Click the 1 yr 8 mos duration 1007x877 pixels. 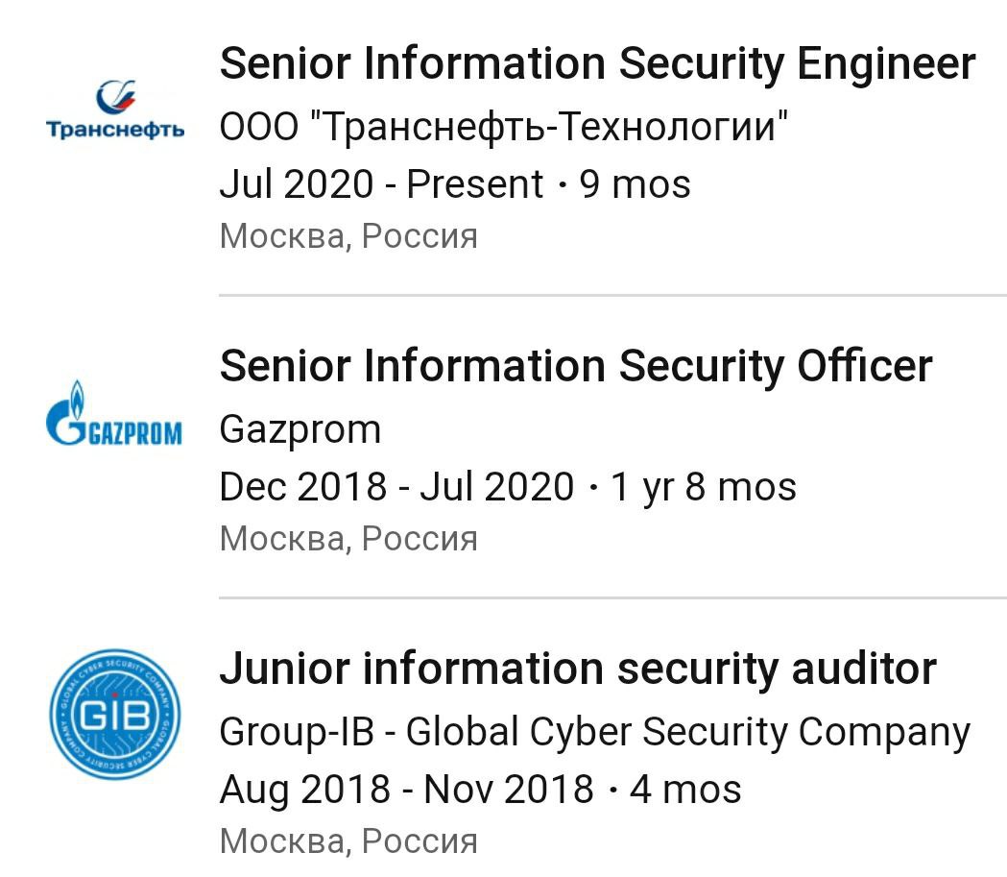click(x=704, y=487)
